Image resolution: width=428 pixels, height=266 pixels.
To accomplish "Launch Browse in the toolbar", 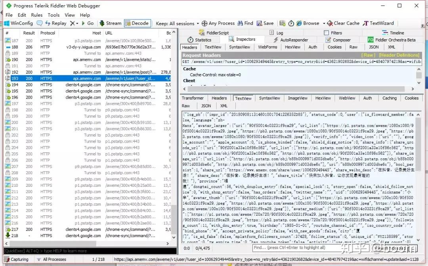I will coord(308,23).
